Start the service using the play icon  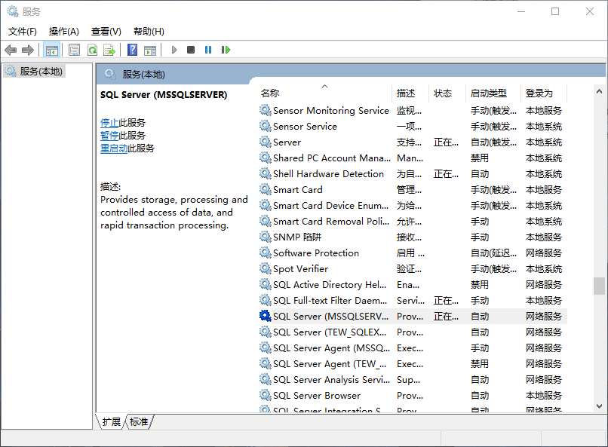pyautogui.click(x=173, y=50)
